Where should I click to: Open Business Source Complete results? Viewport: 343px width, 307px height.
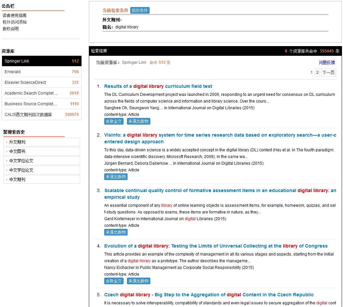click(x=41, y=104)
